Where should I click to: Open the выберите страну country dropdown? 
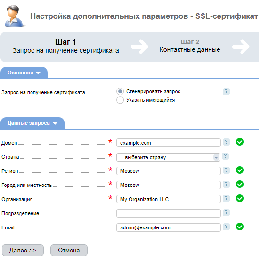pos(168,157)
